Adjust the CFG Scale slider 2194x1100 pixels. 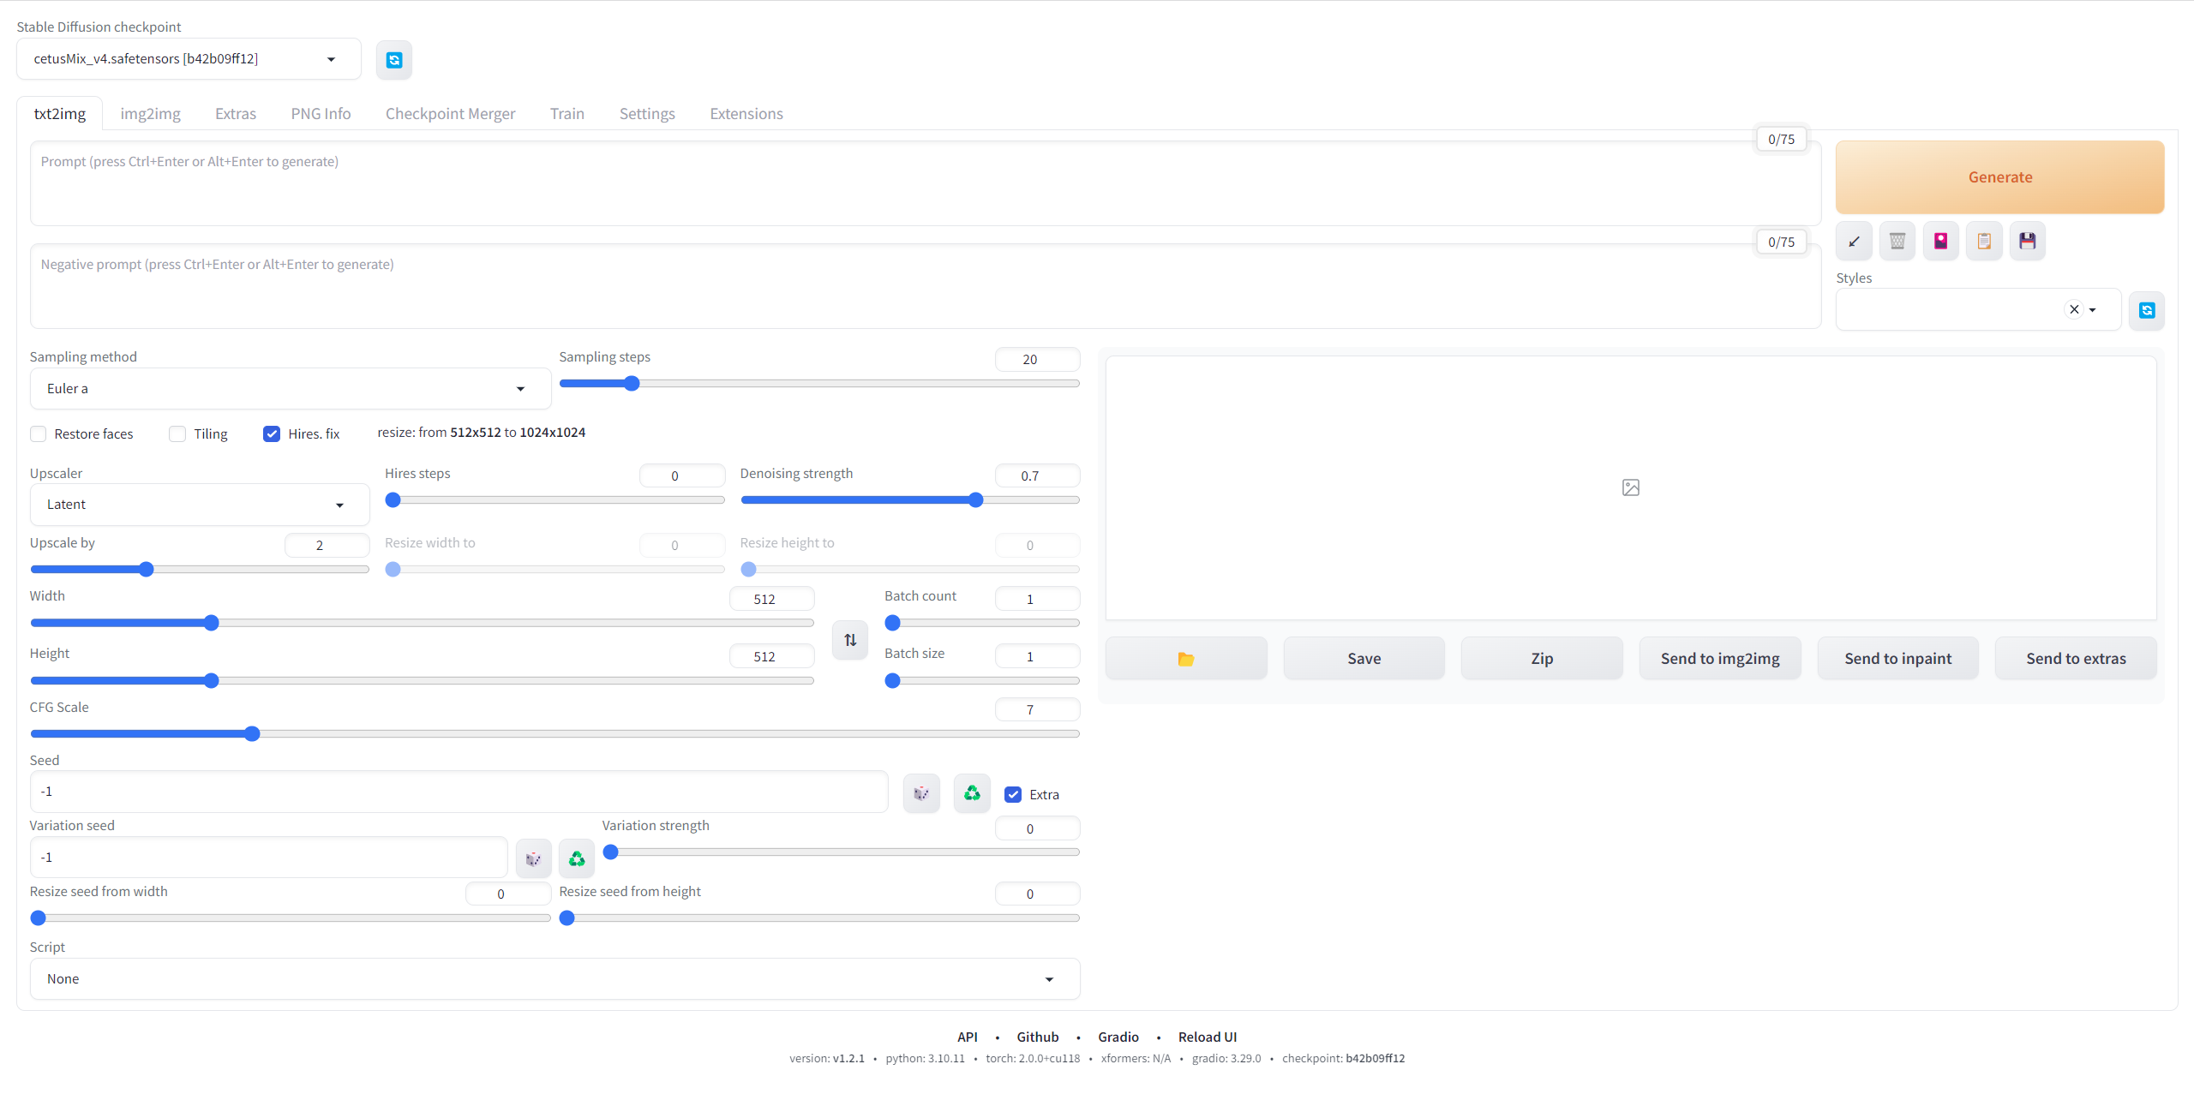coord(554,734)
